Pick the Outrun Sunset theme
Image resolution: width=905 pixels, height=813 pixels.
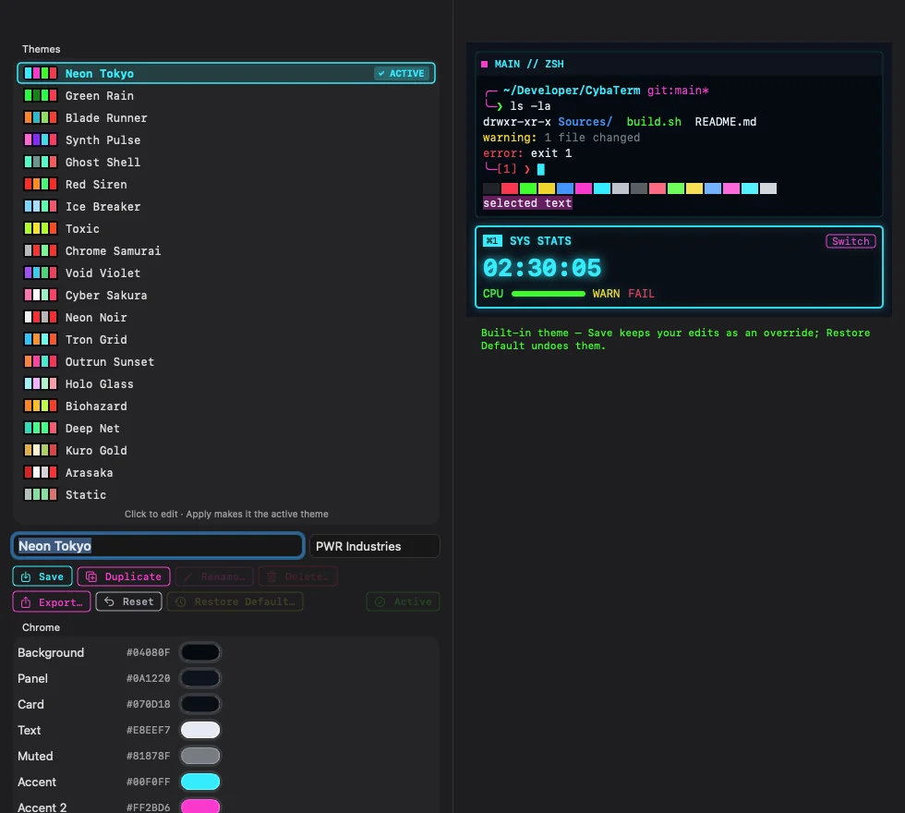coord(225,362)
